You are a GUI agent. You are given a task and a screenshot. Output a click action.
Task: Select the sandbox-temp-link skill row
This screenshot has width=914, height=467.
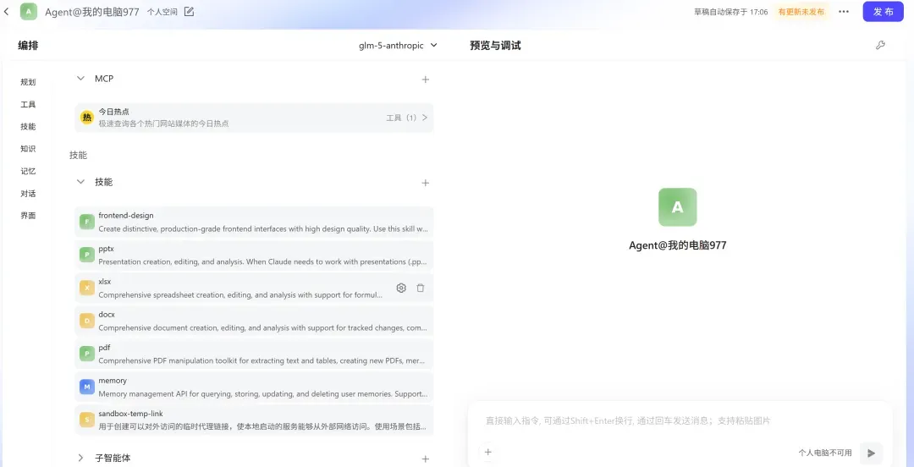click(x=254, y=420)
